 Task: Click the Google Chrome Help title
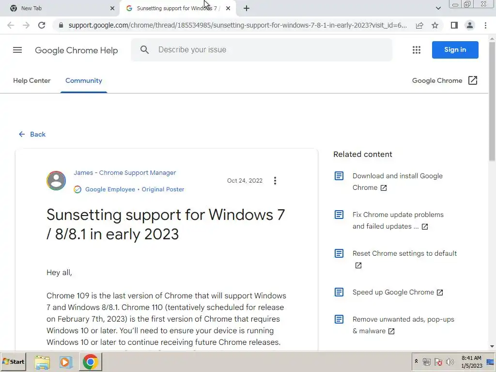tap(76, 50)
